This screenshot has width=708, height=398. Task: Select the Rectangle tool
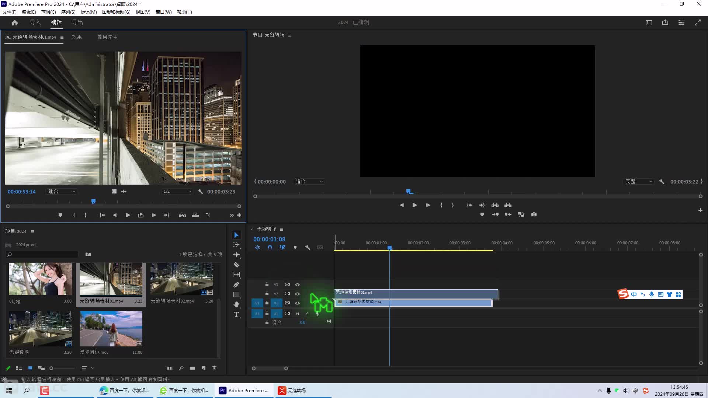coord(236,294)
